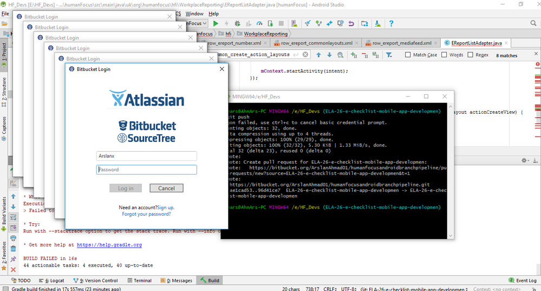
Task: Click the Debug app bug icon
Action: tap(237, 23)
